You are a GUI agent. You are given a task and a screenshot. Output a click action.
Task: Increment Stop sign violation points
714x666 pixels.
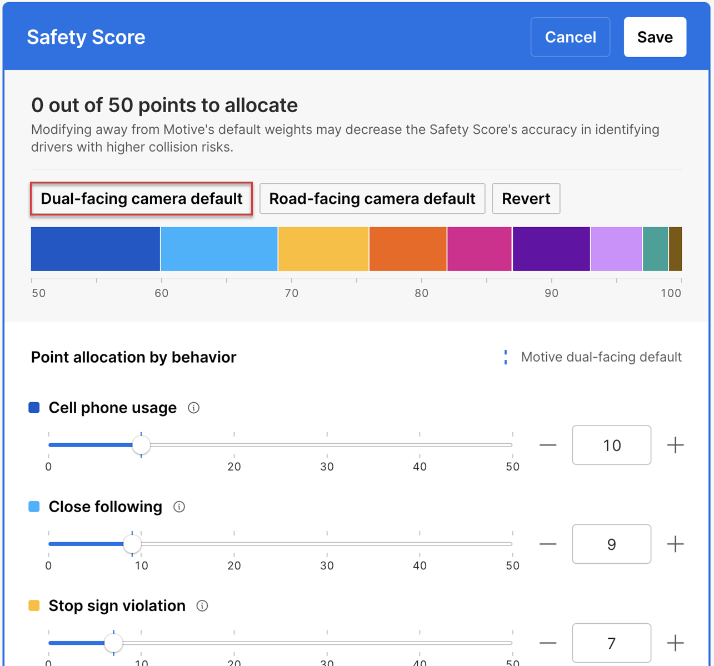point(675,643)
